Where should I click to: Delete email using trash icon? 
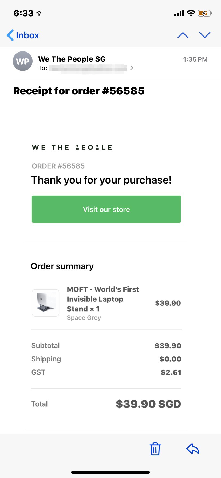(x=155, y=449)
